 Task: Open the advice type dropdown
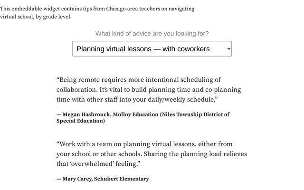point(152,48)
